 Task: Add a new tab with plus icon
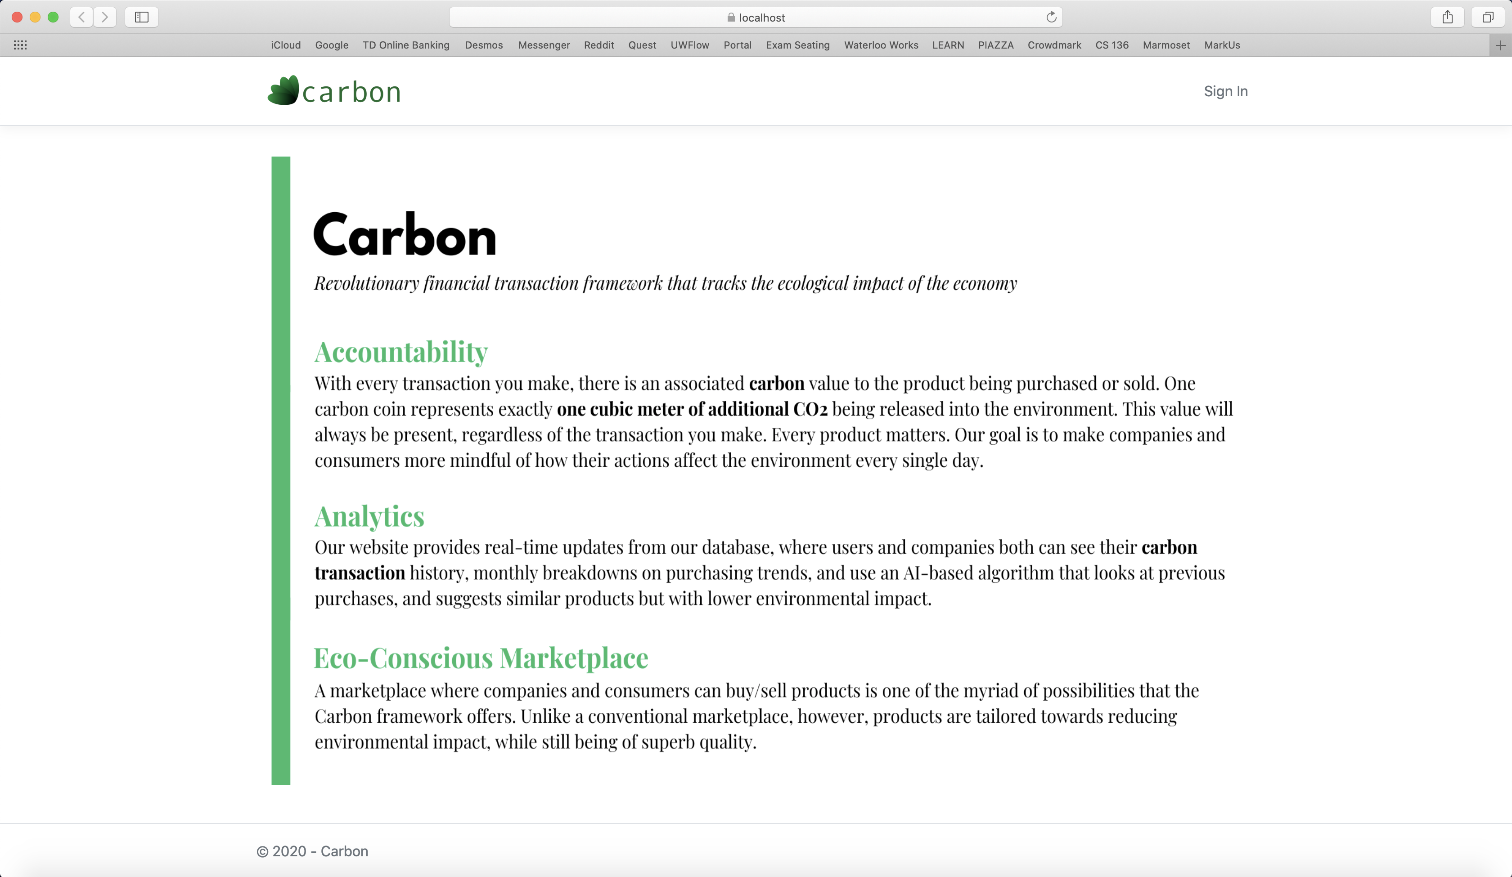1500,45
